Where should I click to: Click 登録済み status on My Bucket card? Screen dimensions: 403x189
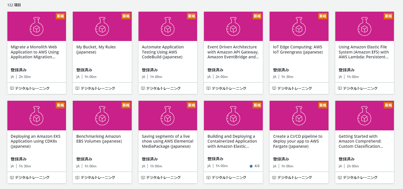click(x=84, y=70)
